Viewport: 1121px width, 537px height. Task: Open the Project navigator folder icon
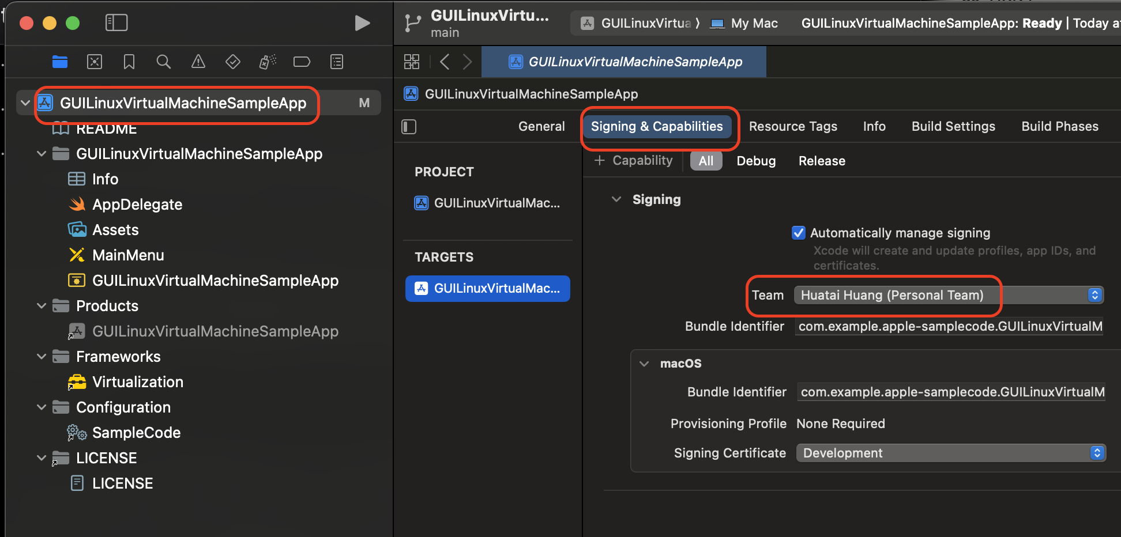[x=60, y=62]
